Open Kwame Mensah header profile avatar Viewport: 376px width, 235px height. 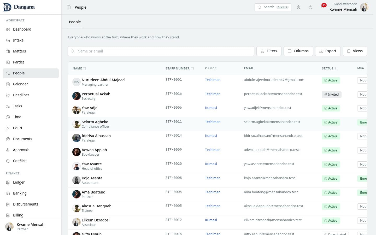[364, 7]
